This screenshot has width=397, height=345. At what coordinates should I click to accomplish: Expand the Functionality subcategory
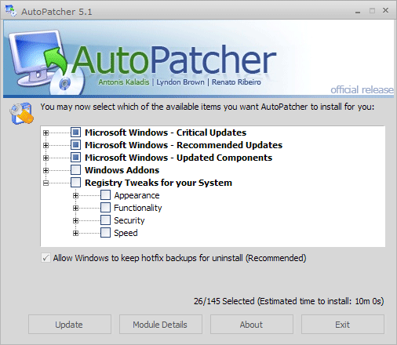point(75,208)
